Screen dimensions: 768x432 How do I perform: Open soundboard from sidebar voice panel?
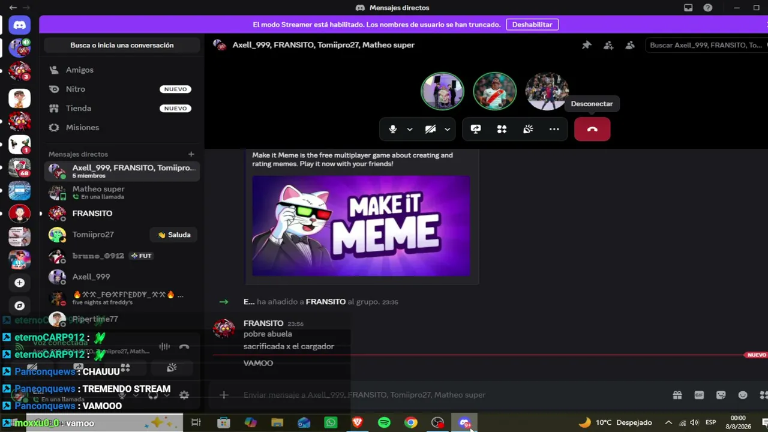click(172, 368)
